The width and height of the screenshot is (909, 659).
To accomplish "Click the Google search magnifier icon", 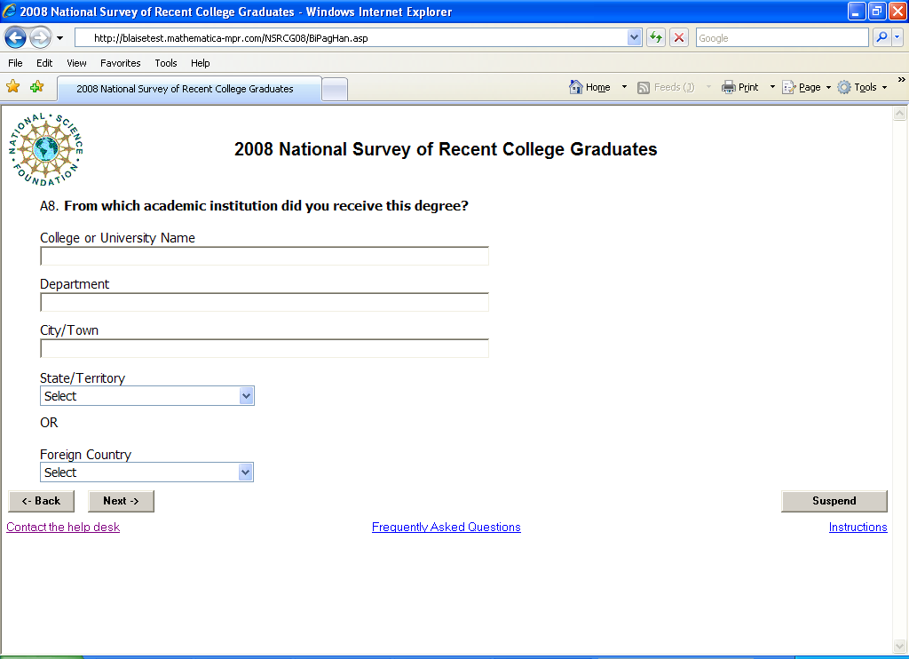I will (881, 38).
